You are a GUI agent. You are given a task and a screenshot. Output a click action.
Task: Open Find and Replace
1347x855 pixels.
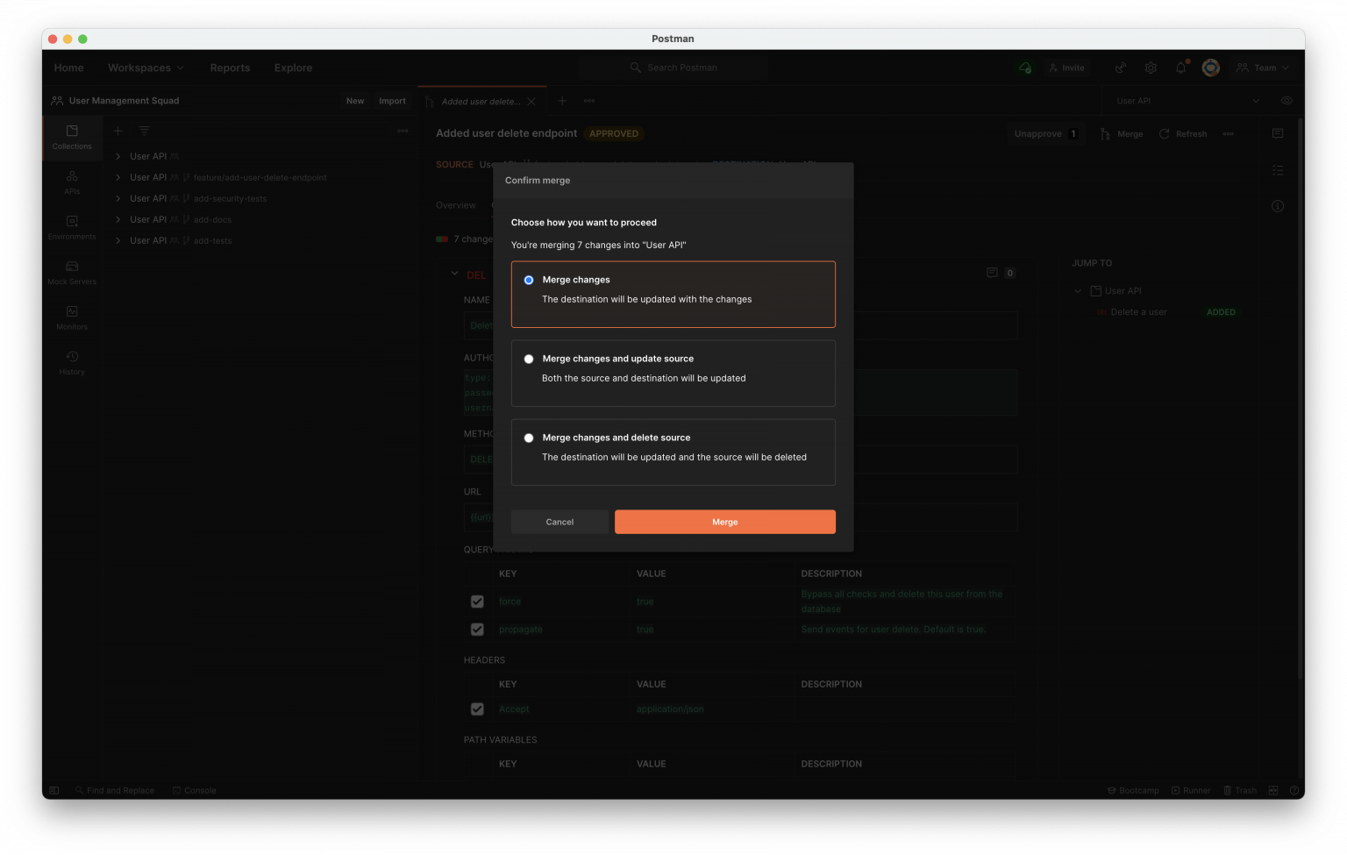115,790
